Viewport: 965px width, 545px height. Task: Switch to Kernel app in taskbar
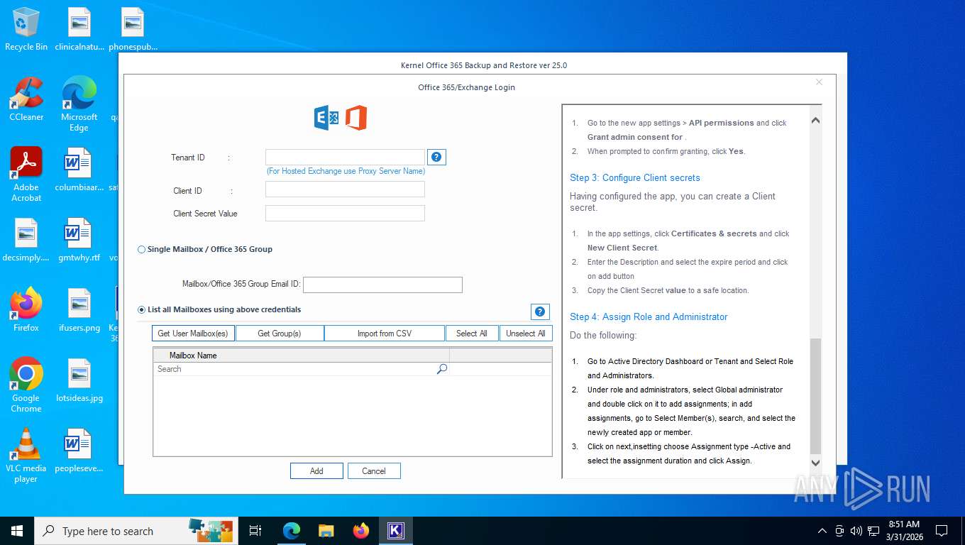(x=396, y=531)
